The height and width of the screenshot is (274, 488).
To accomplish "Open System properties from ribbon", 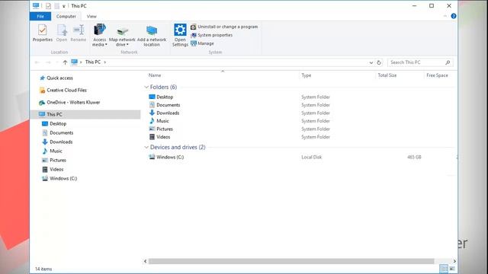I will (212, 35).
